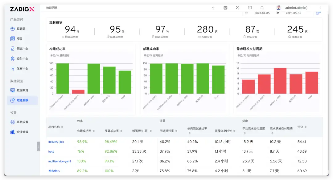Screen dimensions: 333x180
Task: Click the download icon in the top toolbar
Action: click(x=213, y=7)
